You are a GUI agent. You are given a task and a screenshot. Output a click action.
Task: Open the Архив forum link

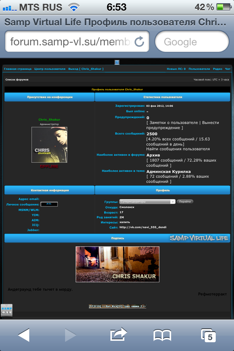[x=153, y=155]
